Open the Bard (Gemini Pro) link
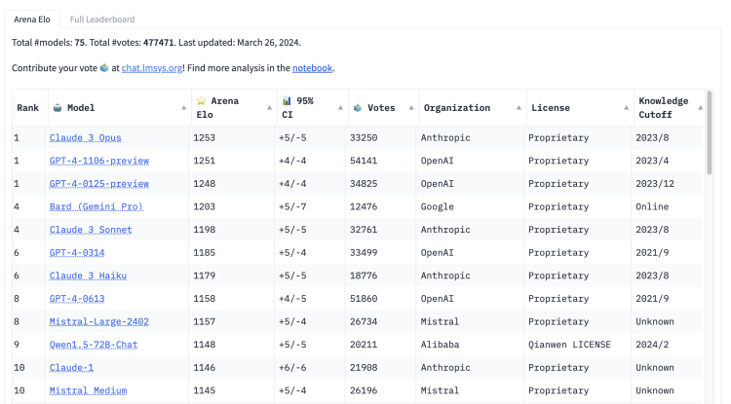The image size is (731, 404). pos(96,206)
